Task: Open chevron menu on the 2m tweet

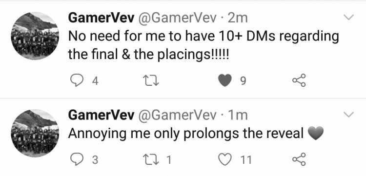Action: [349, 17]
